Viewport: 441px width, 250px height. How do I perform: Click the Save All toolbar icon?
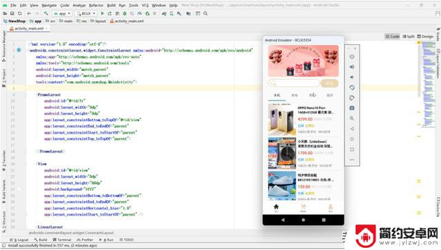coord(12,14)
